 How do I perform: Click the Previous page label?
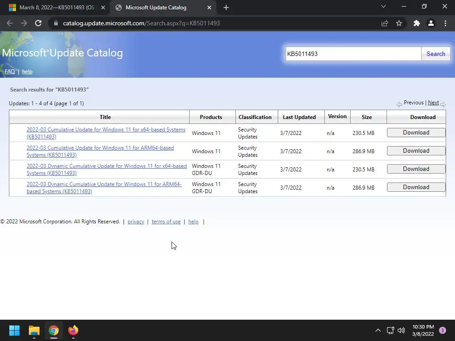click(x=414, y=103)
